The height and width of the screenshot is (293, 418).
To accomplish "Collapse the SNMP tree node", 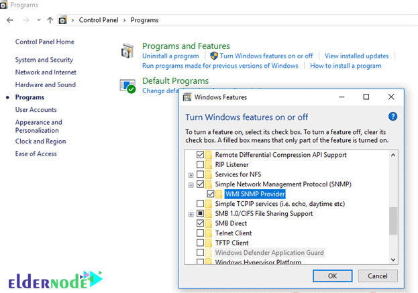I will pos(191,185).
